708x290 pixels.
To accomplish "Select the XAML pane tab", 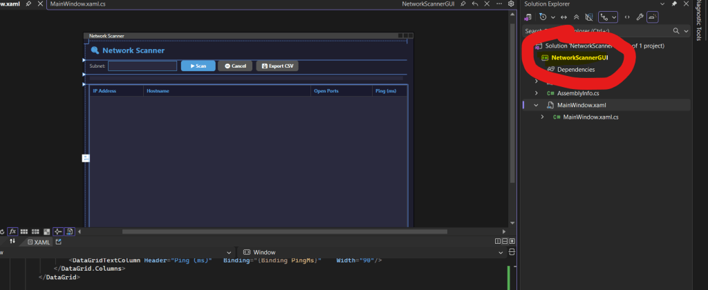I will (x=38, y=242).
